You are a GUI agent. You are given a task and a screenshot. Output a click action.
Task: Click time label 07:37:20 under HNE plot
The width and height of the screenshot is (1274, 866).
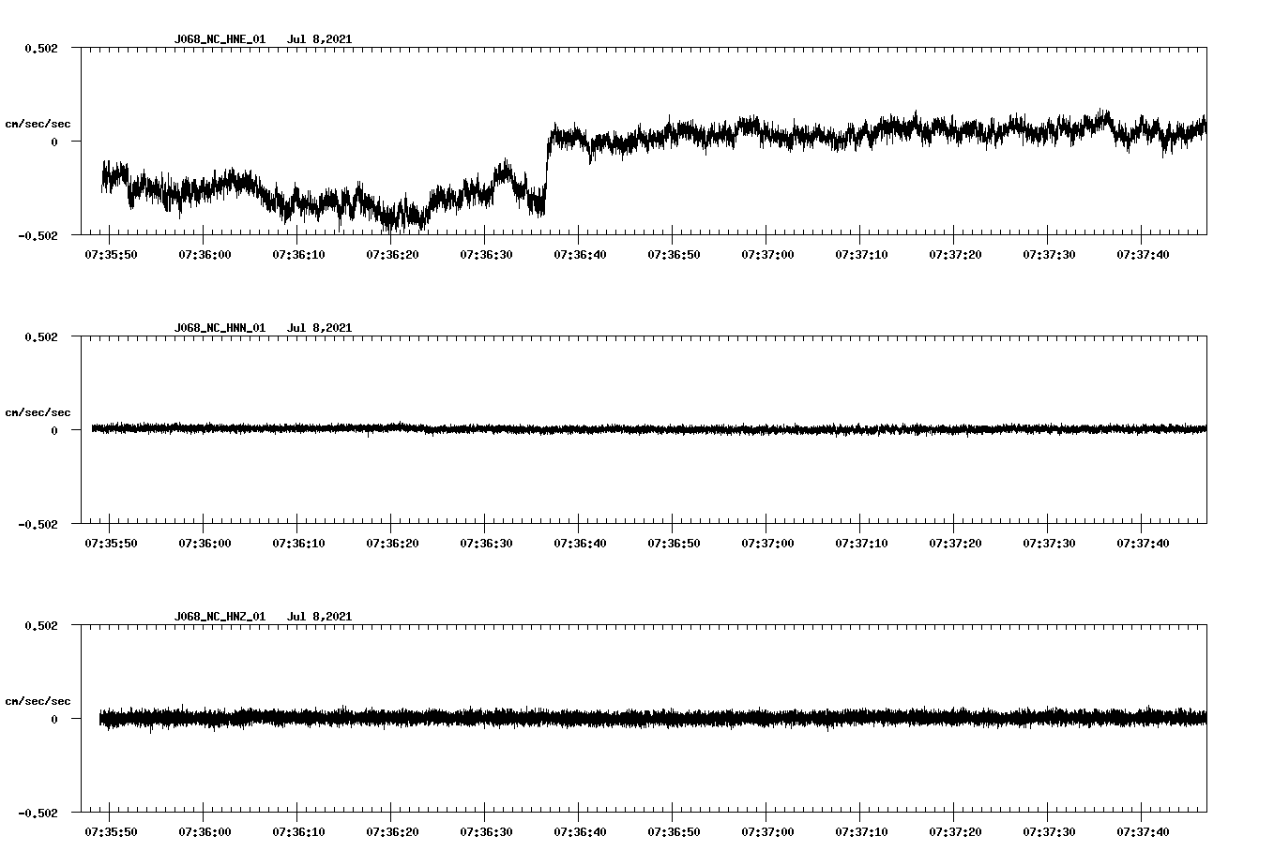(x=955, y=255)
